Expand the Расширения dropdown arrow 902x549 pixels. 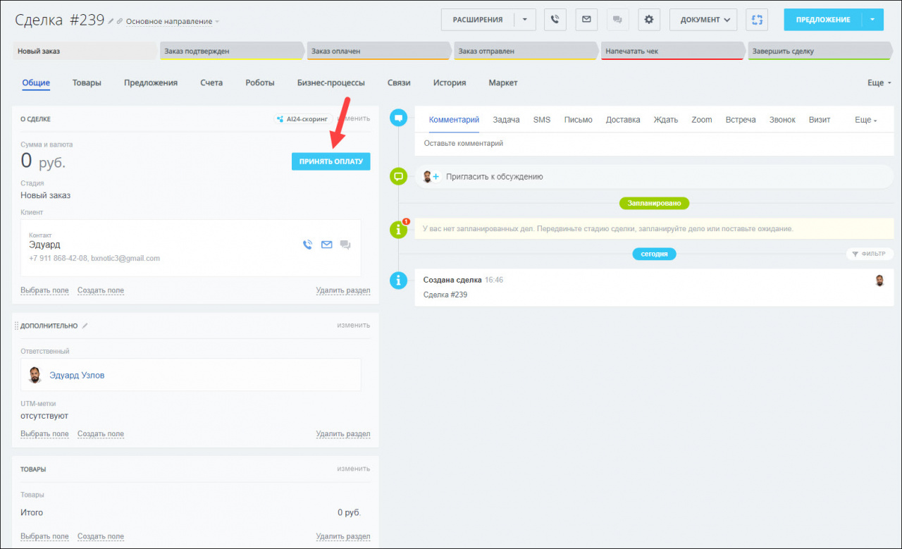click(524, 20)
